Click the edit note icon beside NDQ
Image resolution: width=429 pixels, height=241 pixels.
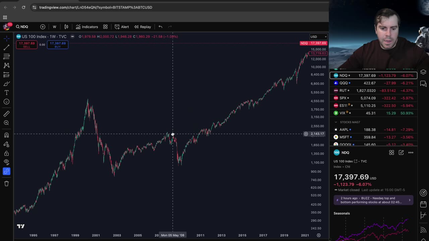[x=401, y=153]
